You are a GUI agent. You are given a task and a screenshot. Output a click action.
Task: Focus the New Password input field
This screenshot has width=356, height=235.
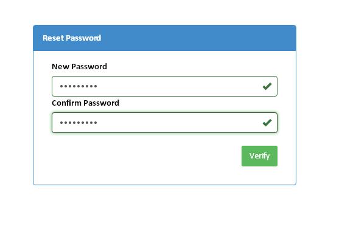point(164,86)
